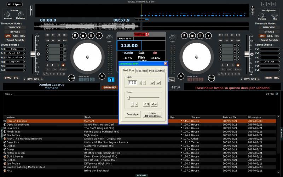This screenshot has width=283, height=177.
Task: Toggle right deck BYPASS
Action: click(x=269, y=32)
